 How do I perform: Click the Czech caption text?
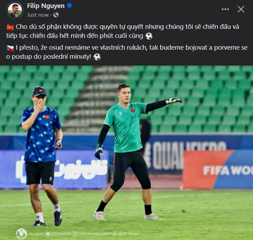(127, 52)
